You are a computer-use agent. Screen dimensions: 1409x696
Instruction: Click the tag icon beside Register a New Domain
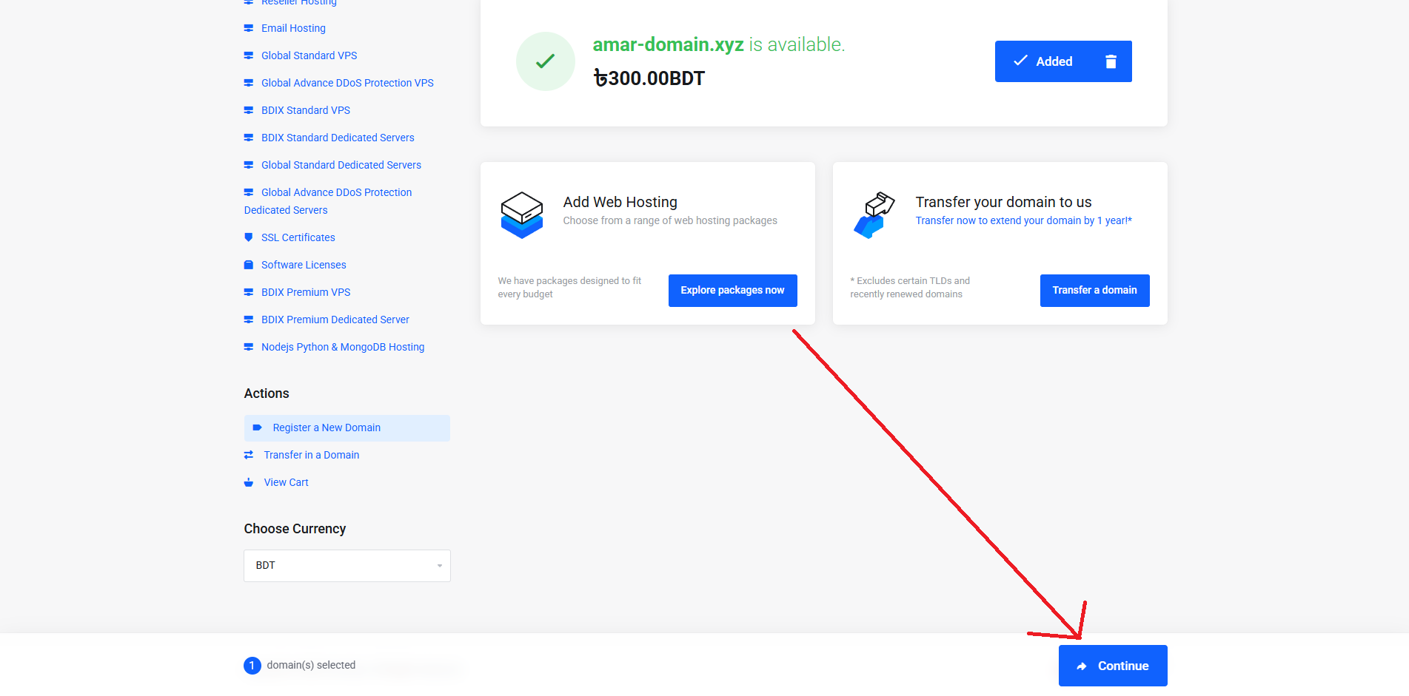258,428
